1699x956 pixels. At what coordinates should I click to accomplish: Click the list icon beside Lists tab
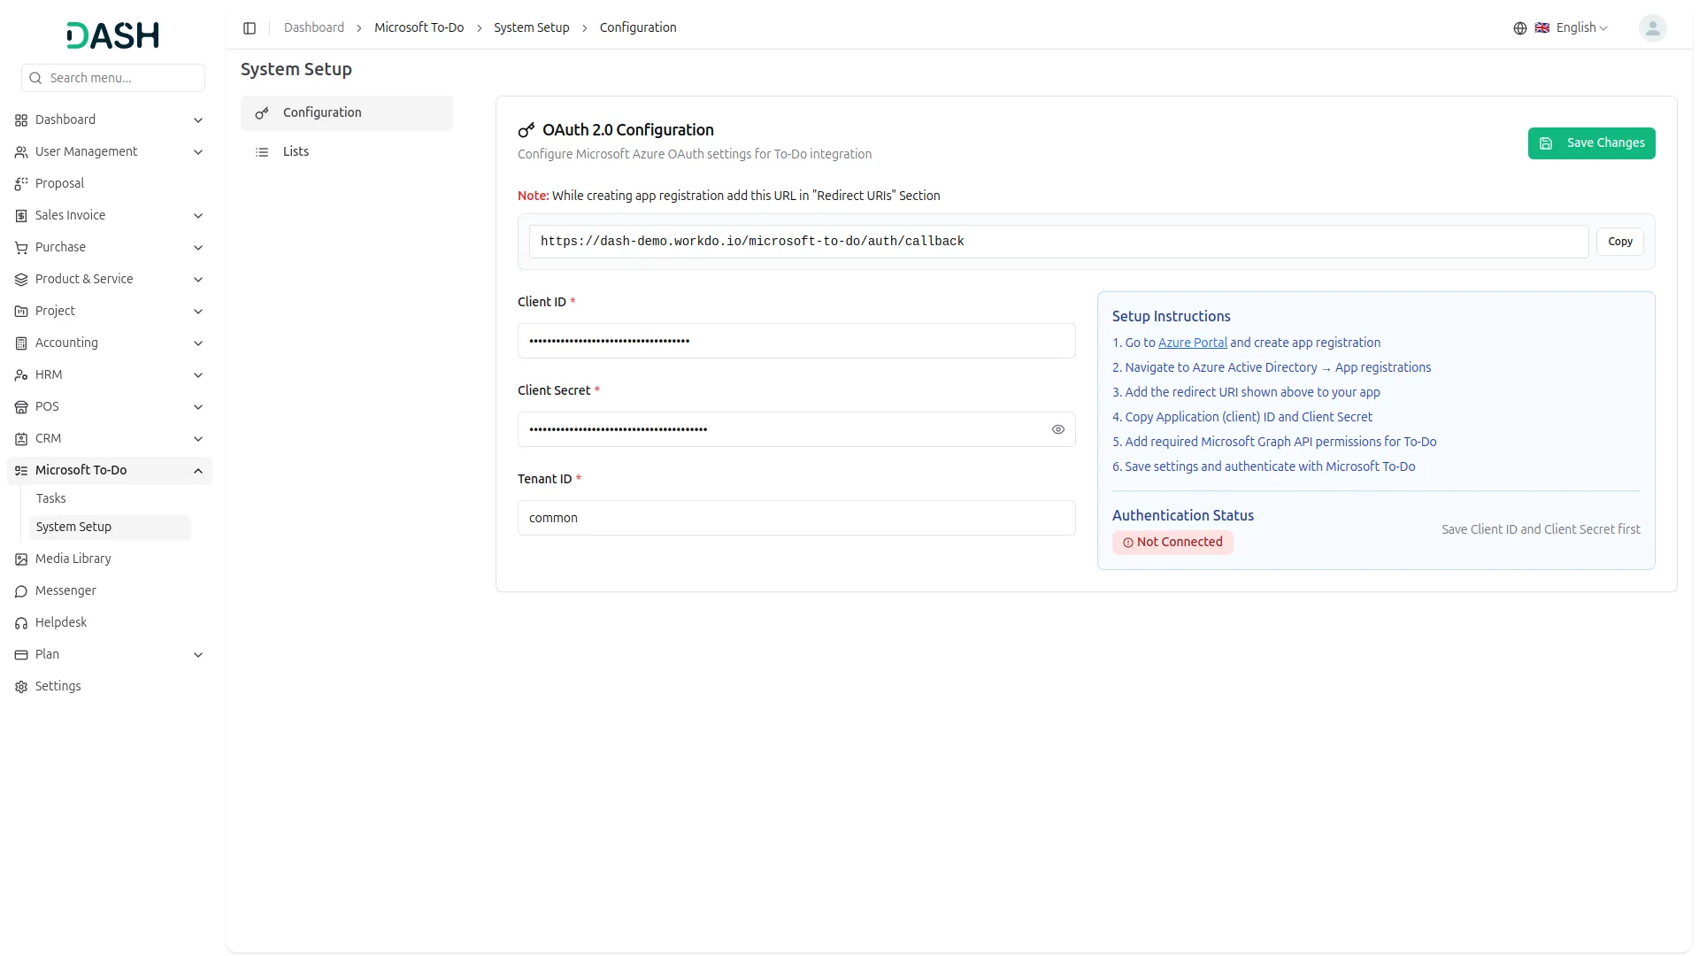point(262,152)
